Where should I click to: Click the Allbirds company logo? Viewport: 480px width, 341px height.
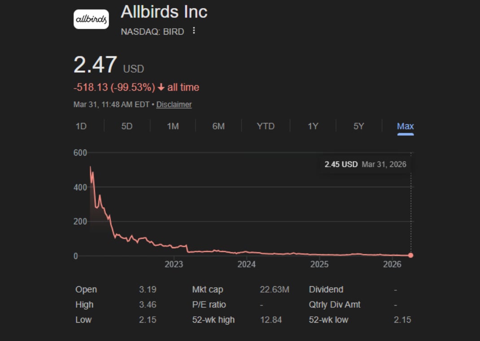point(91,19)
